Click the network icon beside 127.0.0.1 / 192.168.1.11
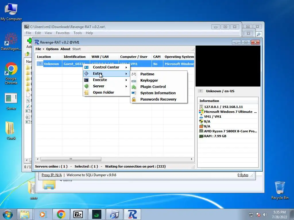The width and height of the screenshot is (294, 220). coord(201,107)
